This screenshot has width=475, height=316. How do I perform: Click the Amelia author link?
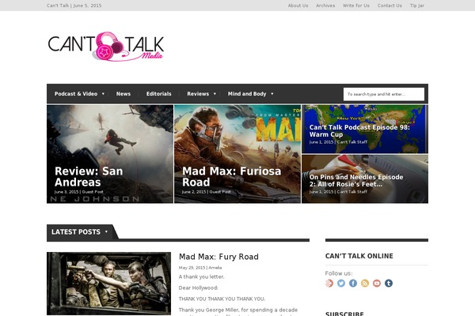(215, 268)
